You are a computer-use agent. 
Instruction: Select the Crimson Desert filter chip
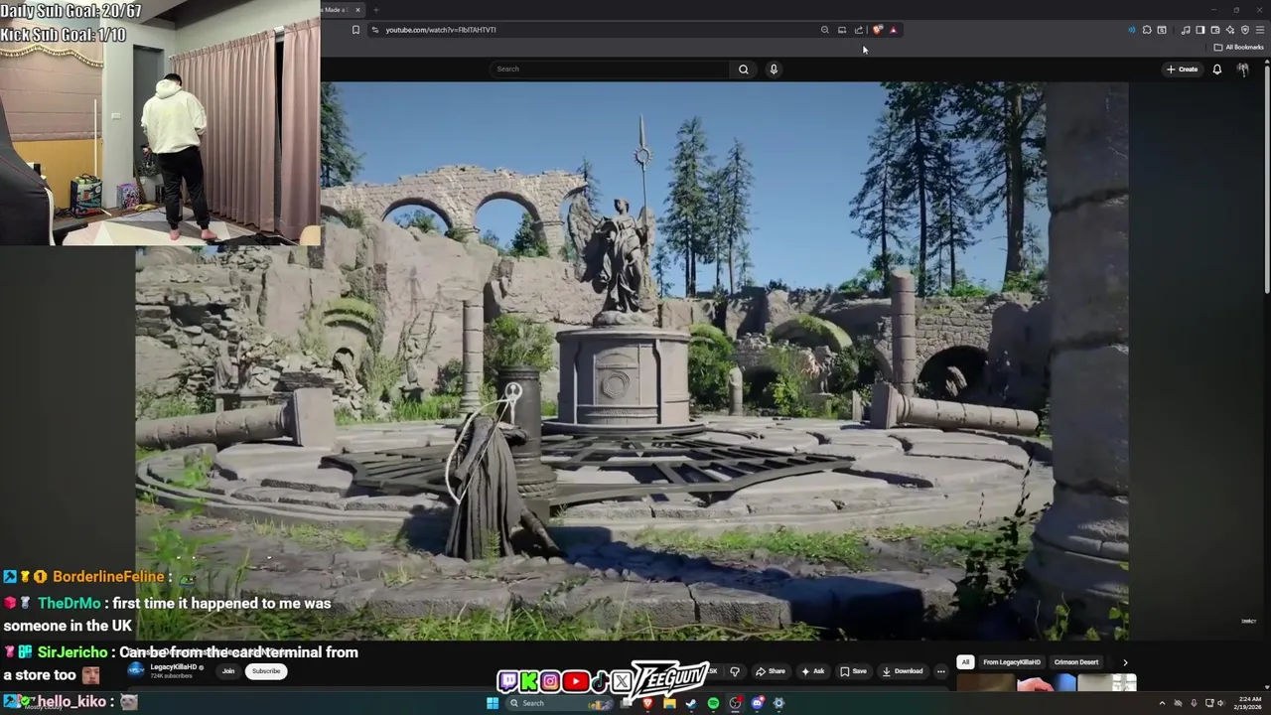(x=1076, y=662)
